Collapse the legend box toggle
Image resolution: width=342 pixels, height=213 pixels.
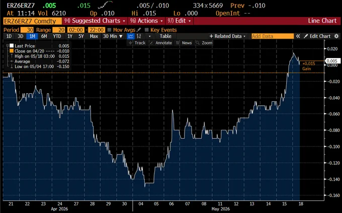click(x=8, y=46)
